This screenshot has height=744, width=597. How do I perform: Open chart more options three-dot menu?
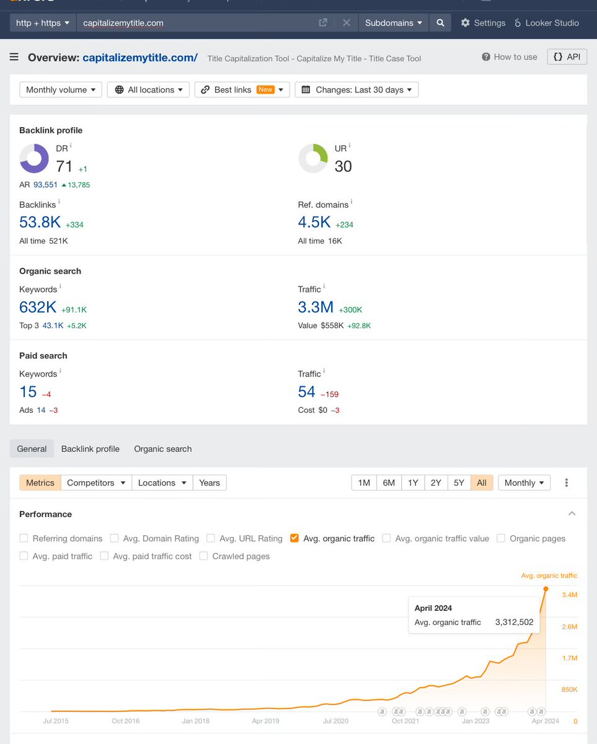click(566, 482)
